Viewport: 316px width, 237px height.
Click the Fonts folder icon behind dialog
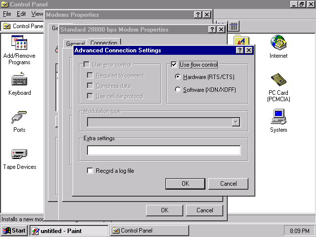(241, 40)
